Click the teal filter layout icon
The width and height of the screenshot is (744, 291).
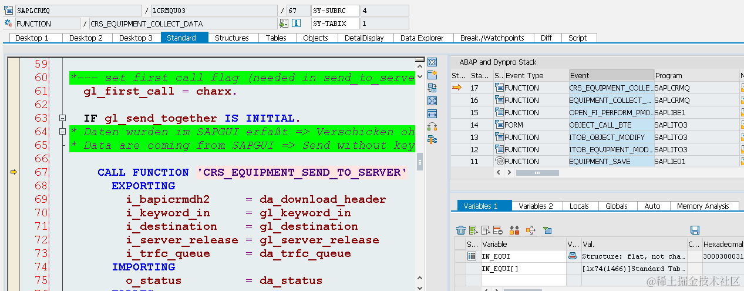pyautogui.click(x=547, y=230)
